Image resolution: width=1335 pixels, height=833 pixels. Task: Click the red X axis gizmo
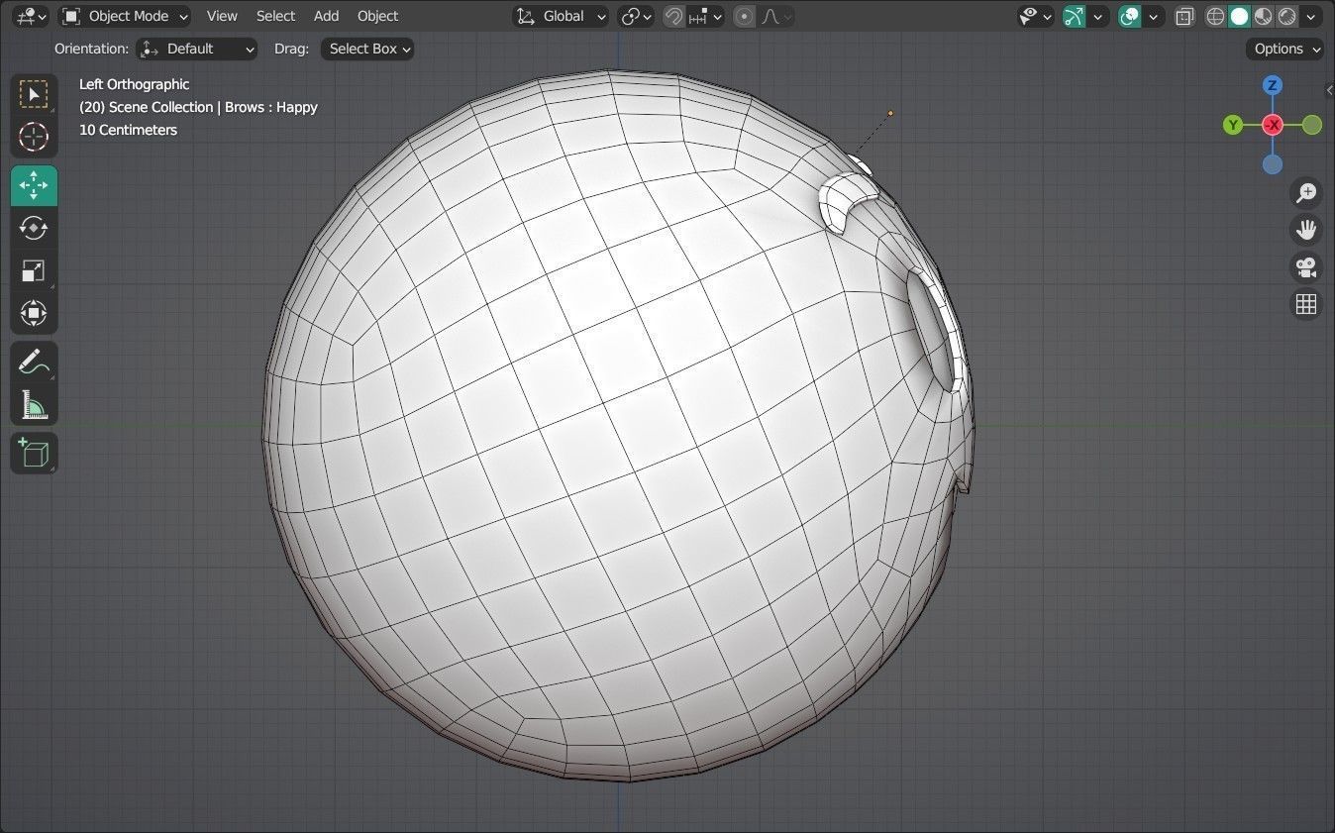pos(1273,125)
